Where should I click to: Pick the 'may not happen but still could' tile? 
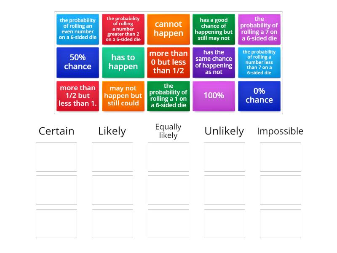tap(123, 96)
